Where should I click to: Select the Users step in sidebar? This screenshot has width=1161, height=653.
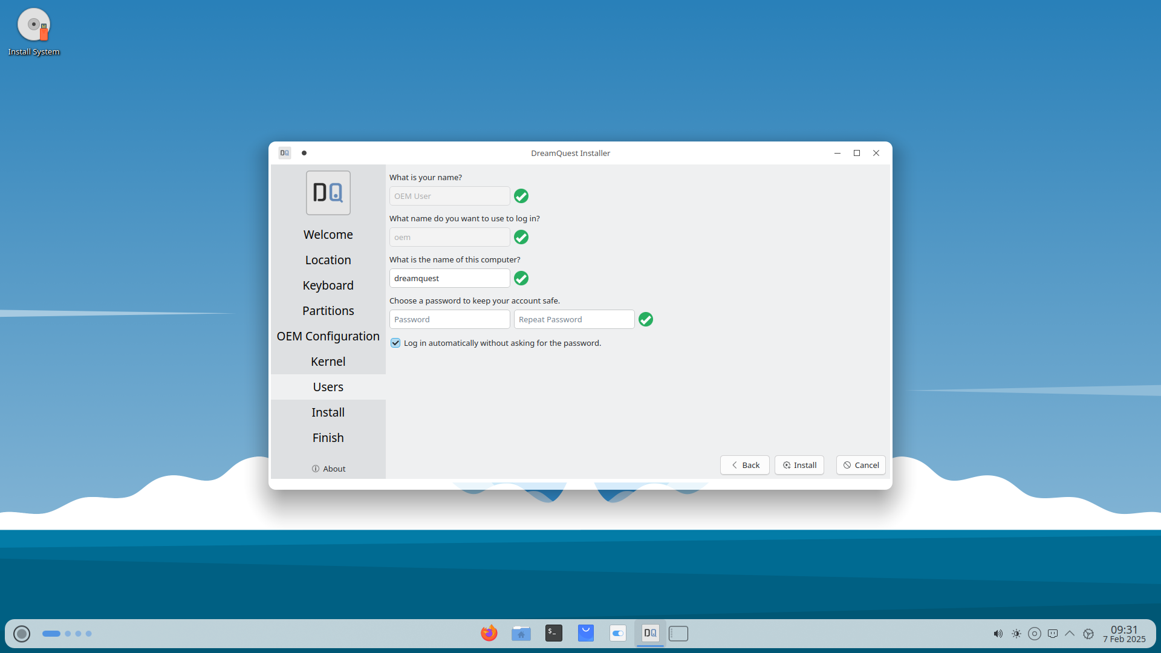tap(328, 387)
